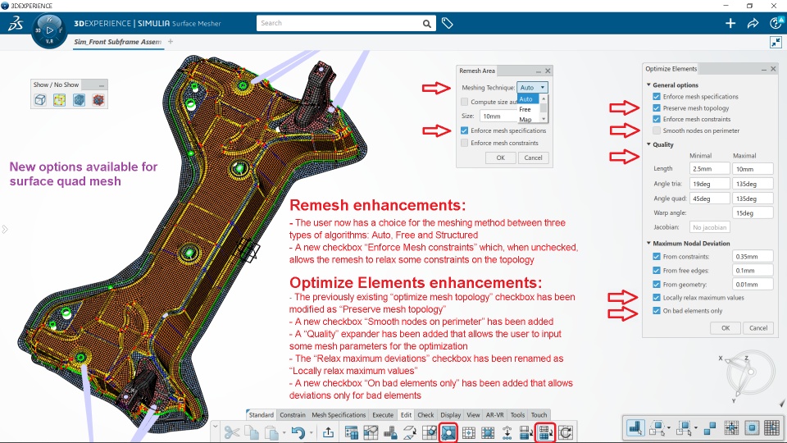
Task: Switch to the Constrain tab
Action: click(x=293, y=415)
